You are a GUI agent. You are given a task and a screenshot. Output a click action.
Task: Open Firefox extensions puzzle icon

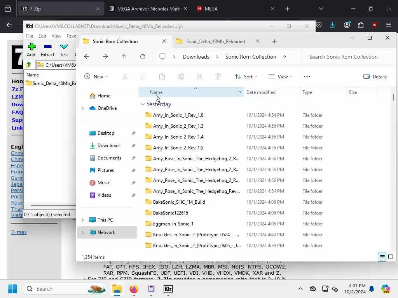pos(361,25)
